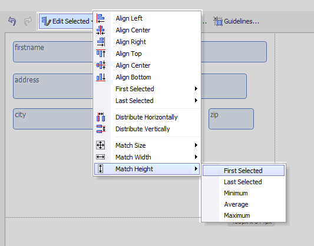Expand the Last Selected submenu arrow
The width and height of the screenshot is (314, 246).
196,101
